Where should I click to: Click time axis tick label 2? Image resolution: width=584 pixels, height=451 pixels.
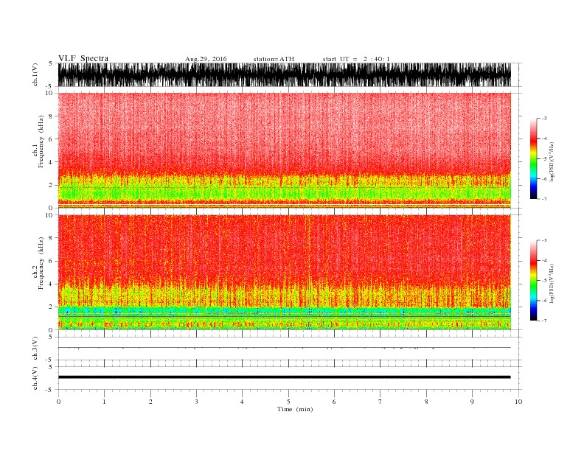tap(150, 402)
